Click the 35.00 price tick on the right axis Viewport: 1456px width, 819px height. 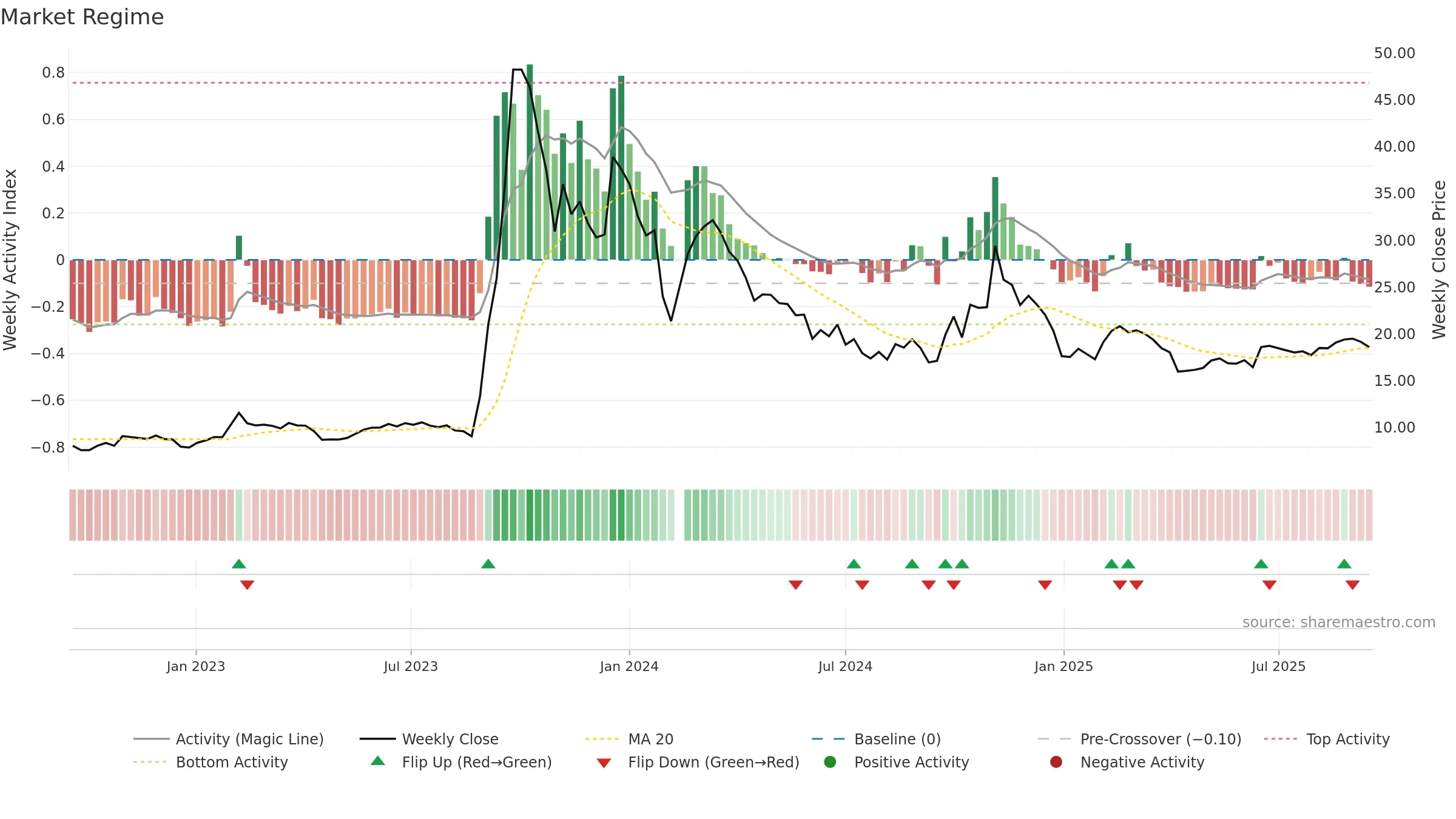1395,194
